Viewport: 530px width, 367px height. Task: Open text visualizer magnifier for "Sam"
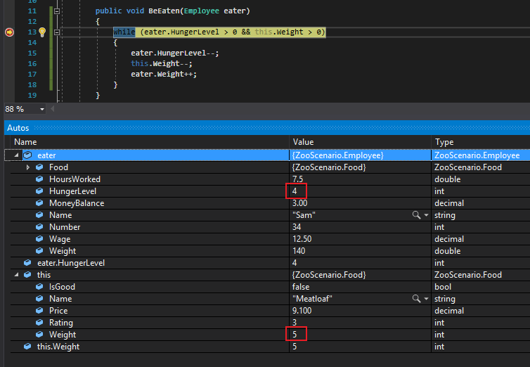click(416, 215)
